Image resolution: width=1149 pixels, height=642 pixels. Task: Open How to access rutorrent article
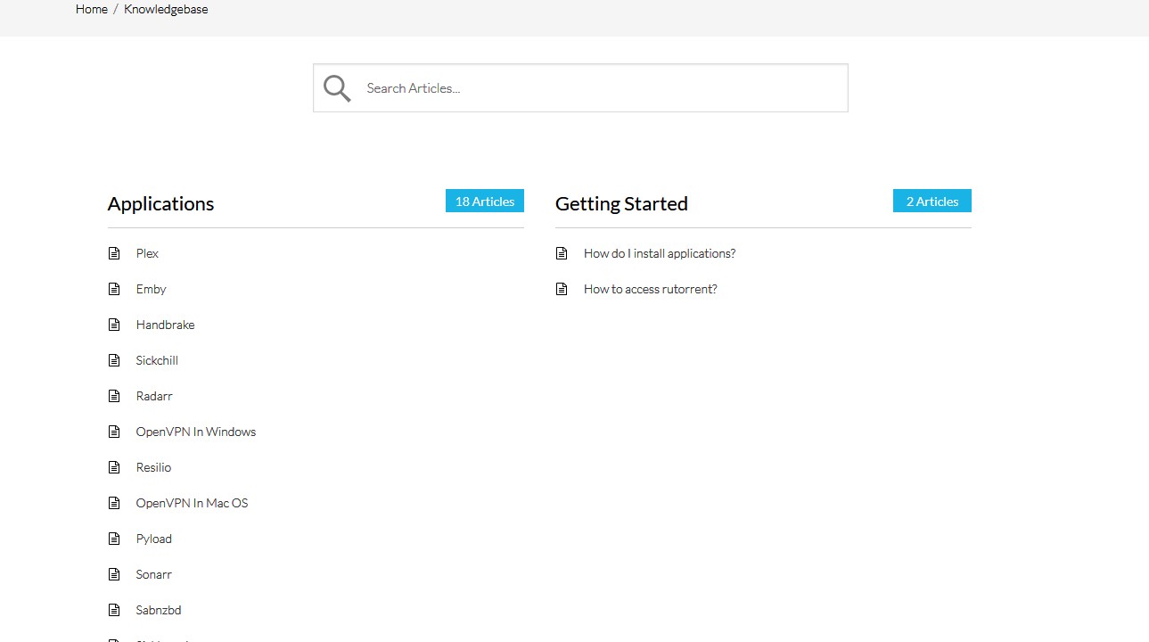click(x=651, y=289)
